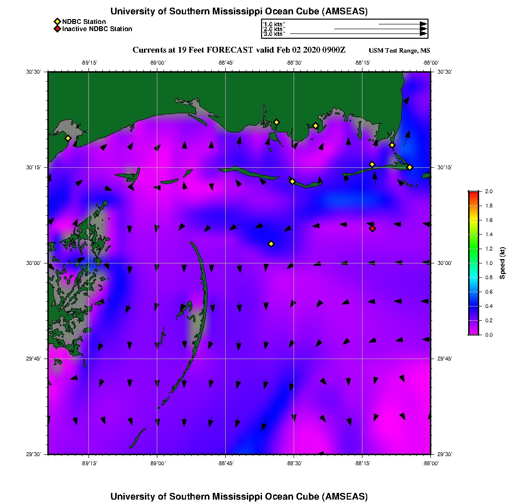Click the '1.0' color bar tick value

point(489,263)
